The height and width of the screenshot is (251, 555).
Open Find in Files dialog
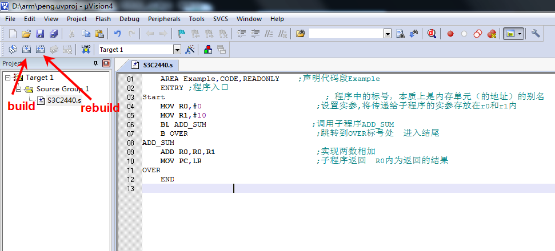point(301,34)
